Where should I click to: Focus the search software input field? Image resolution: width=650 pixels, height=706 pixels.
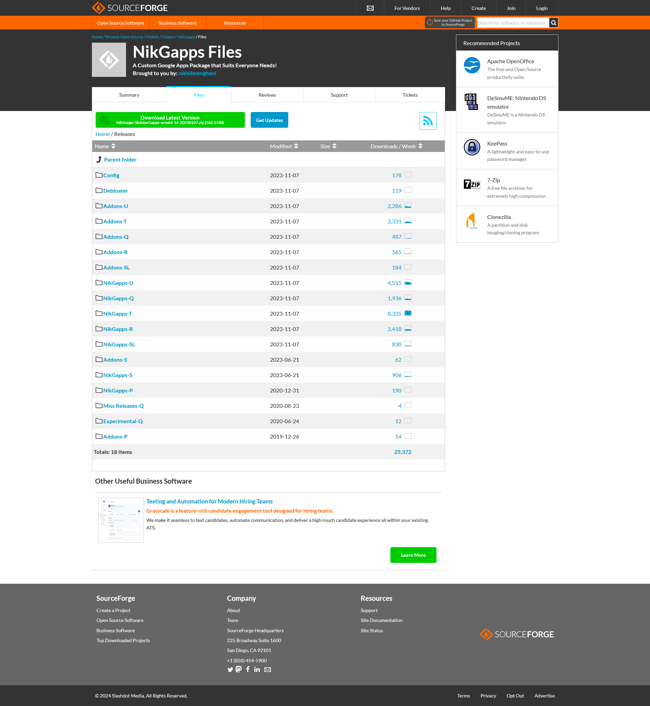tap(513, 23)
